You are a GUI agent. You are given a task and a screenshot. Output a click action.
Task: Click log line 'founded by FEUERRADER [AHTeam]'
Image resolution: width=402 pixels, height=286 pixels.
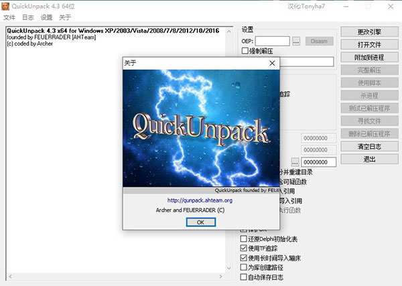(52, 38)
